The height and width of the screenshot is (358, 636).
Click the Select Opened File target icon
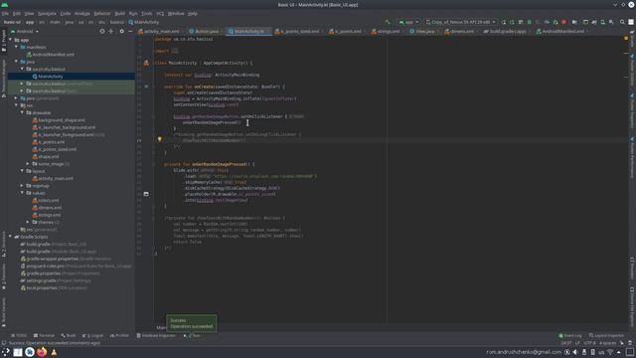(x=102, y=31)
